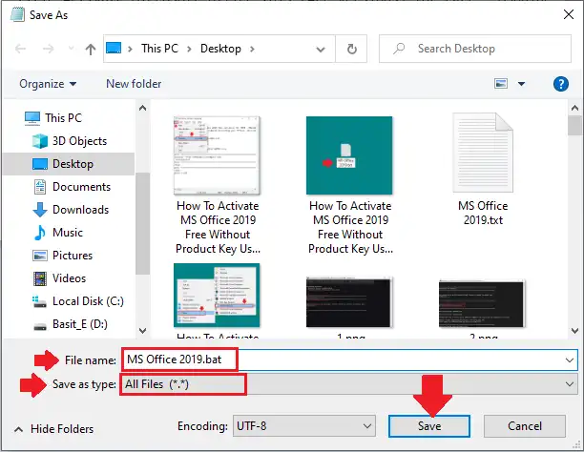Select the MS Office 2019.txt file
The height and width of the screenshot is (452, 584).
(x=483, y=170)
